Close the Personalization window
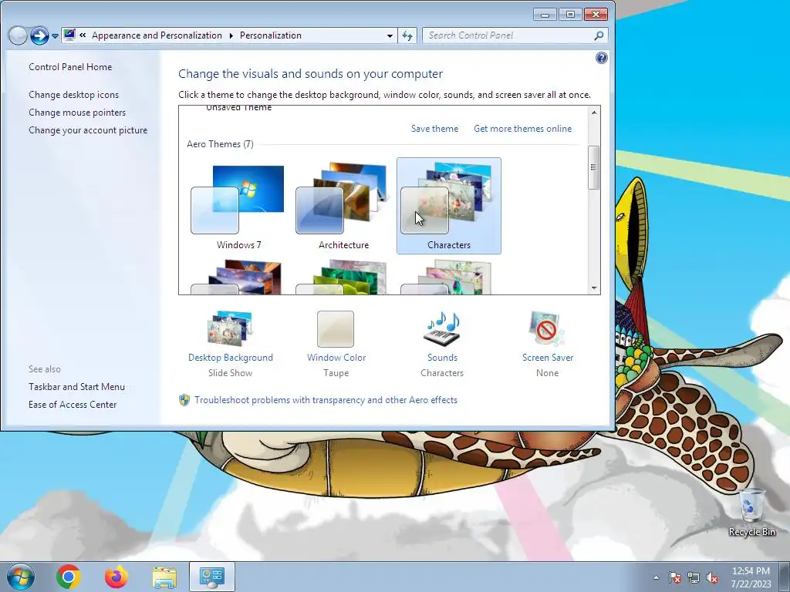 (596, 15)
